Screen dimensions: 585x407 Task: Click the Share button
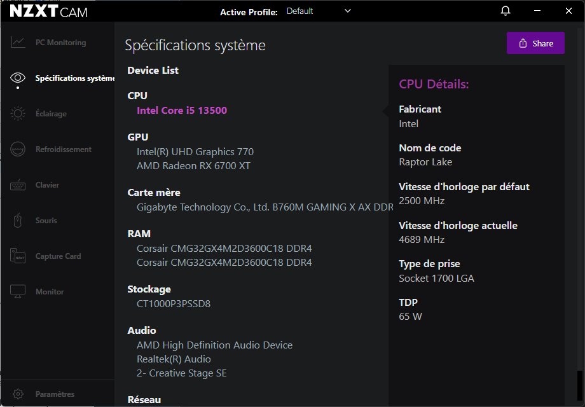click(535, 43)
